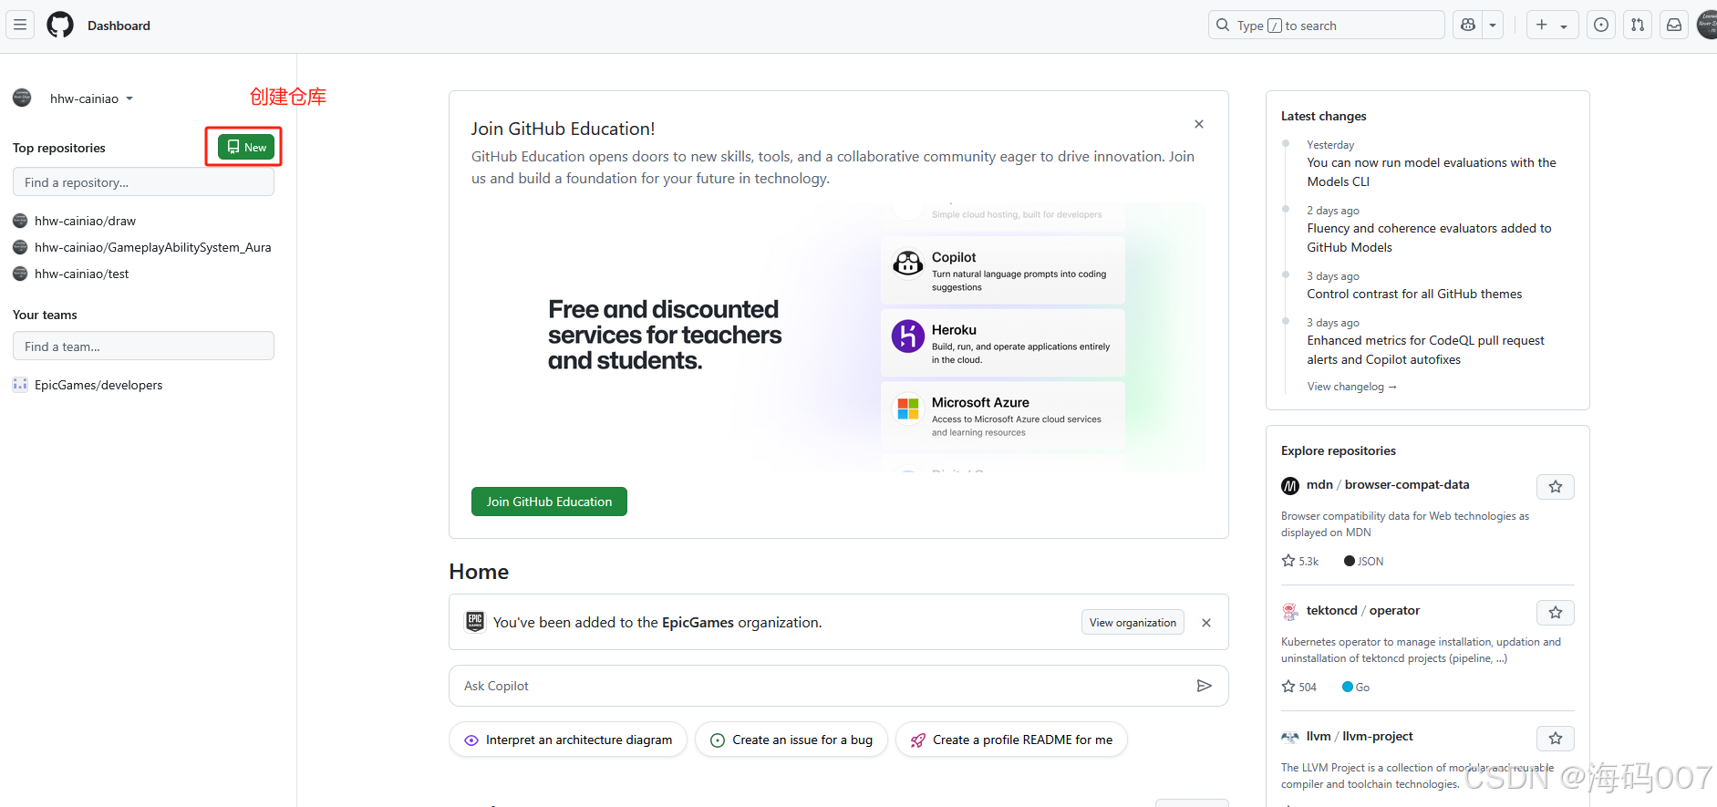Open Enhanced metrics for CodeQL changelog entry
The height and width of the screenshot is (807, 1717).
pos(1425,350)
